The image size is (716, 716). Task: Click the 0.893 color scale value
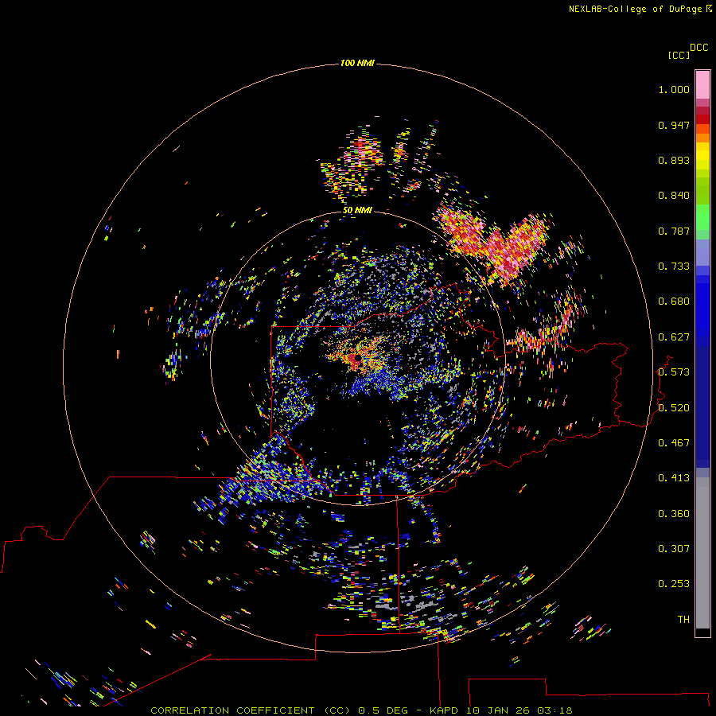click(x=674, y=160)
